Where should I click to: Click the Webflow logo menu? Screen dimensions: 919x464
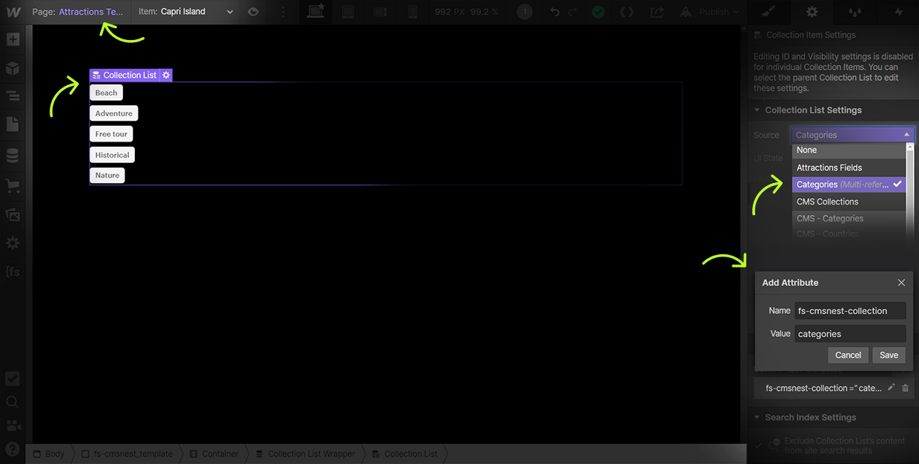coord(13,12)
